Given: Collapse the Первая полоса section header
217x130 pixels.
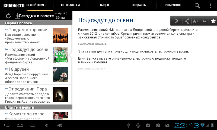Looking at the screenshot, I should tap(36, 23).
